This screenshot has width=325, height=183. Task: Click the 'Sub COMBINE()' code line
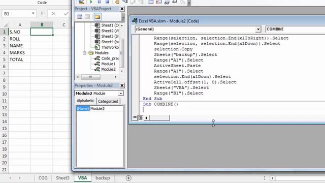(x=160, y=104)
